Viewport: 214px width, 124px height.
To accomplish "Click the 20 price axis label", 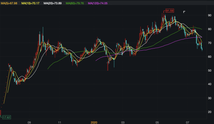I will pyautogui.click(x=210, y=112).
